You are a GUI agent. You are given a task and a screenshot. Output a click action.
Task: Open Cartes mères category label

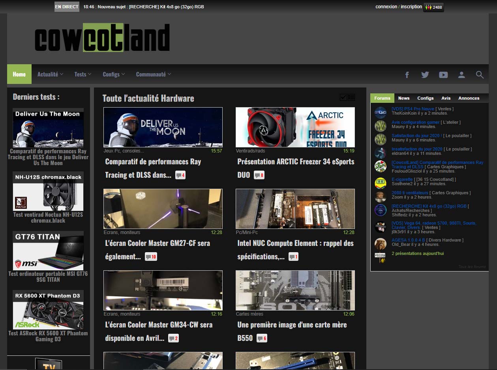pyautogui.click(x=249, y=314)
